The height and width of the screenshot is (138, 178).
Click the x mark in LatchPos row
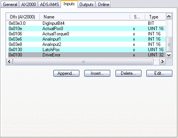point(134,50)
